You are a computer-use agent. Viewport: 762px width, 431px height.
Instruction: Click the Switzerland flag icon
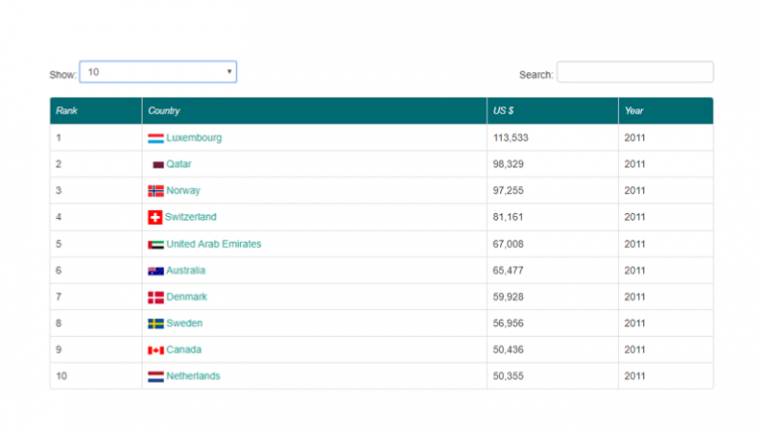click(x=155, y=217)
